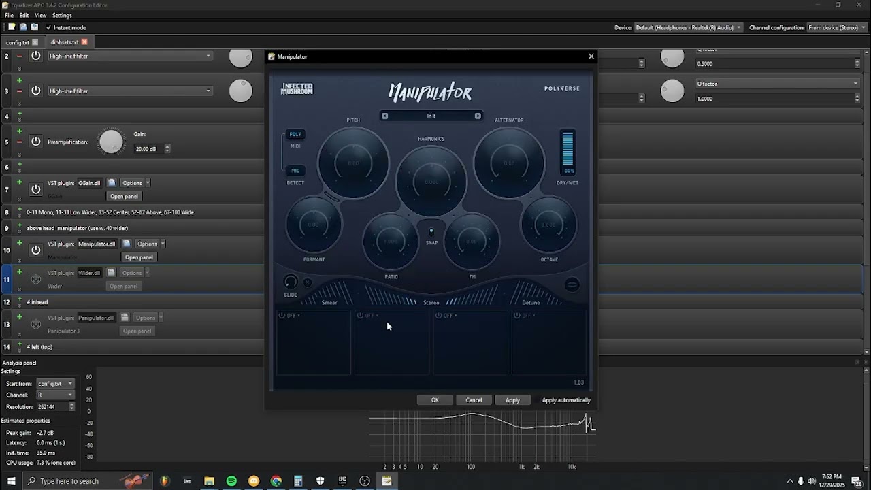
Task: Click the Glide knob in Manipulator
Action: coord(291,282)
